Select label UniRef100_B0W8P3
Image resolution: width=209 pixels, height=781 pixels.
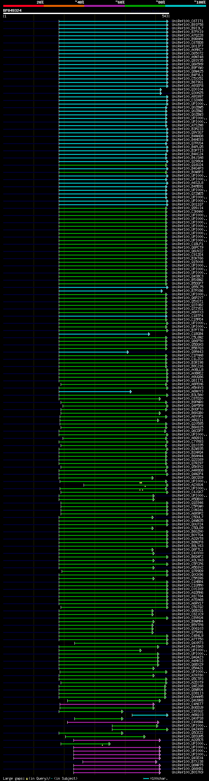[x=187, y=172]
